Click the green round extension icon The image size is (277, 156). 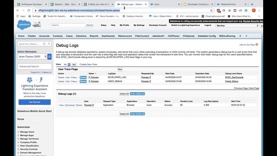(246, 10)
